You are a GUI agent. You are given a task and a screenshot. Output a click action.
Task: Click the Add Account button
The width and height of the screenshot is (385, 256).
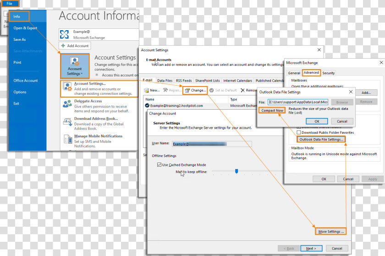click(75, 46)
